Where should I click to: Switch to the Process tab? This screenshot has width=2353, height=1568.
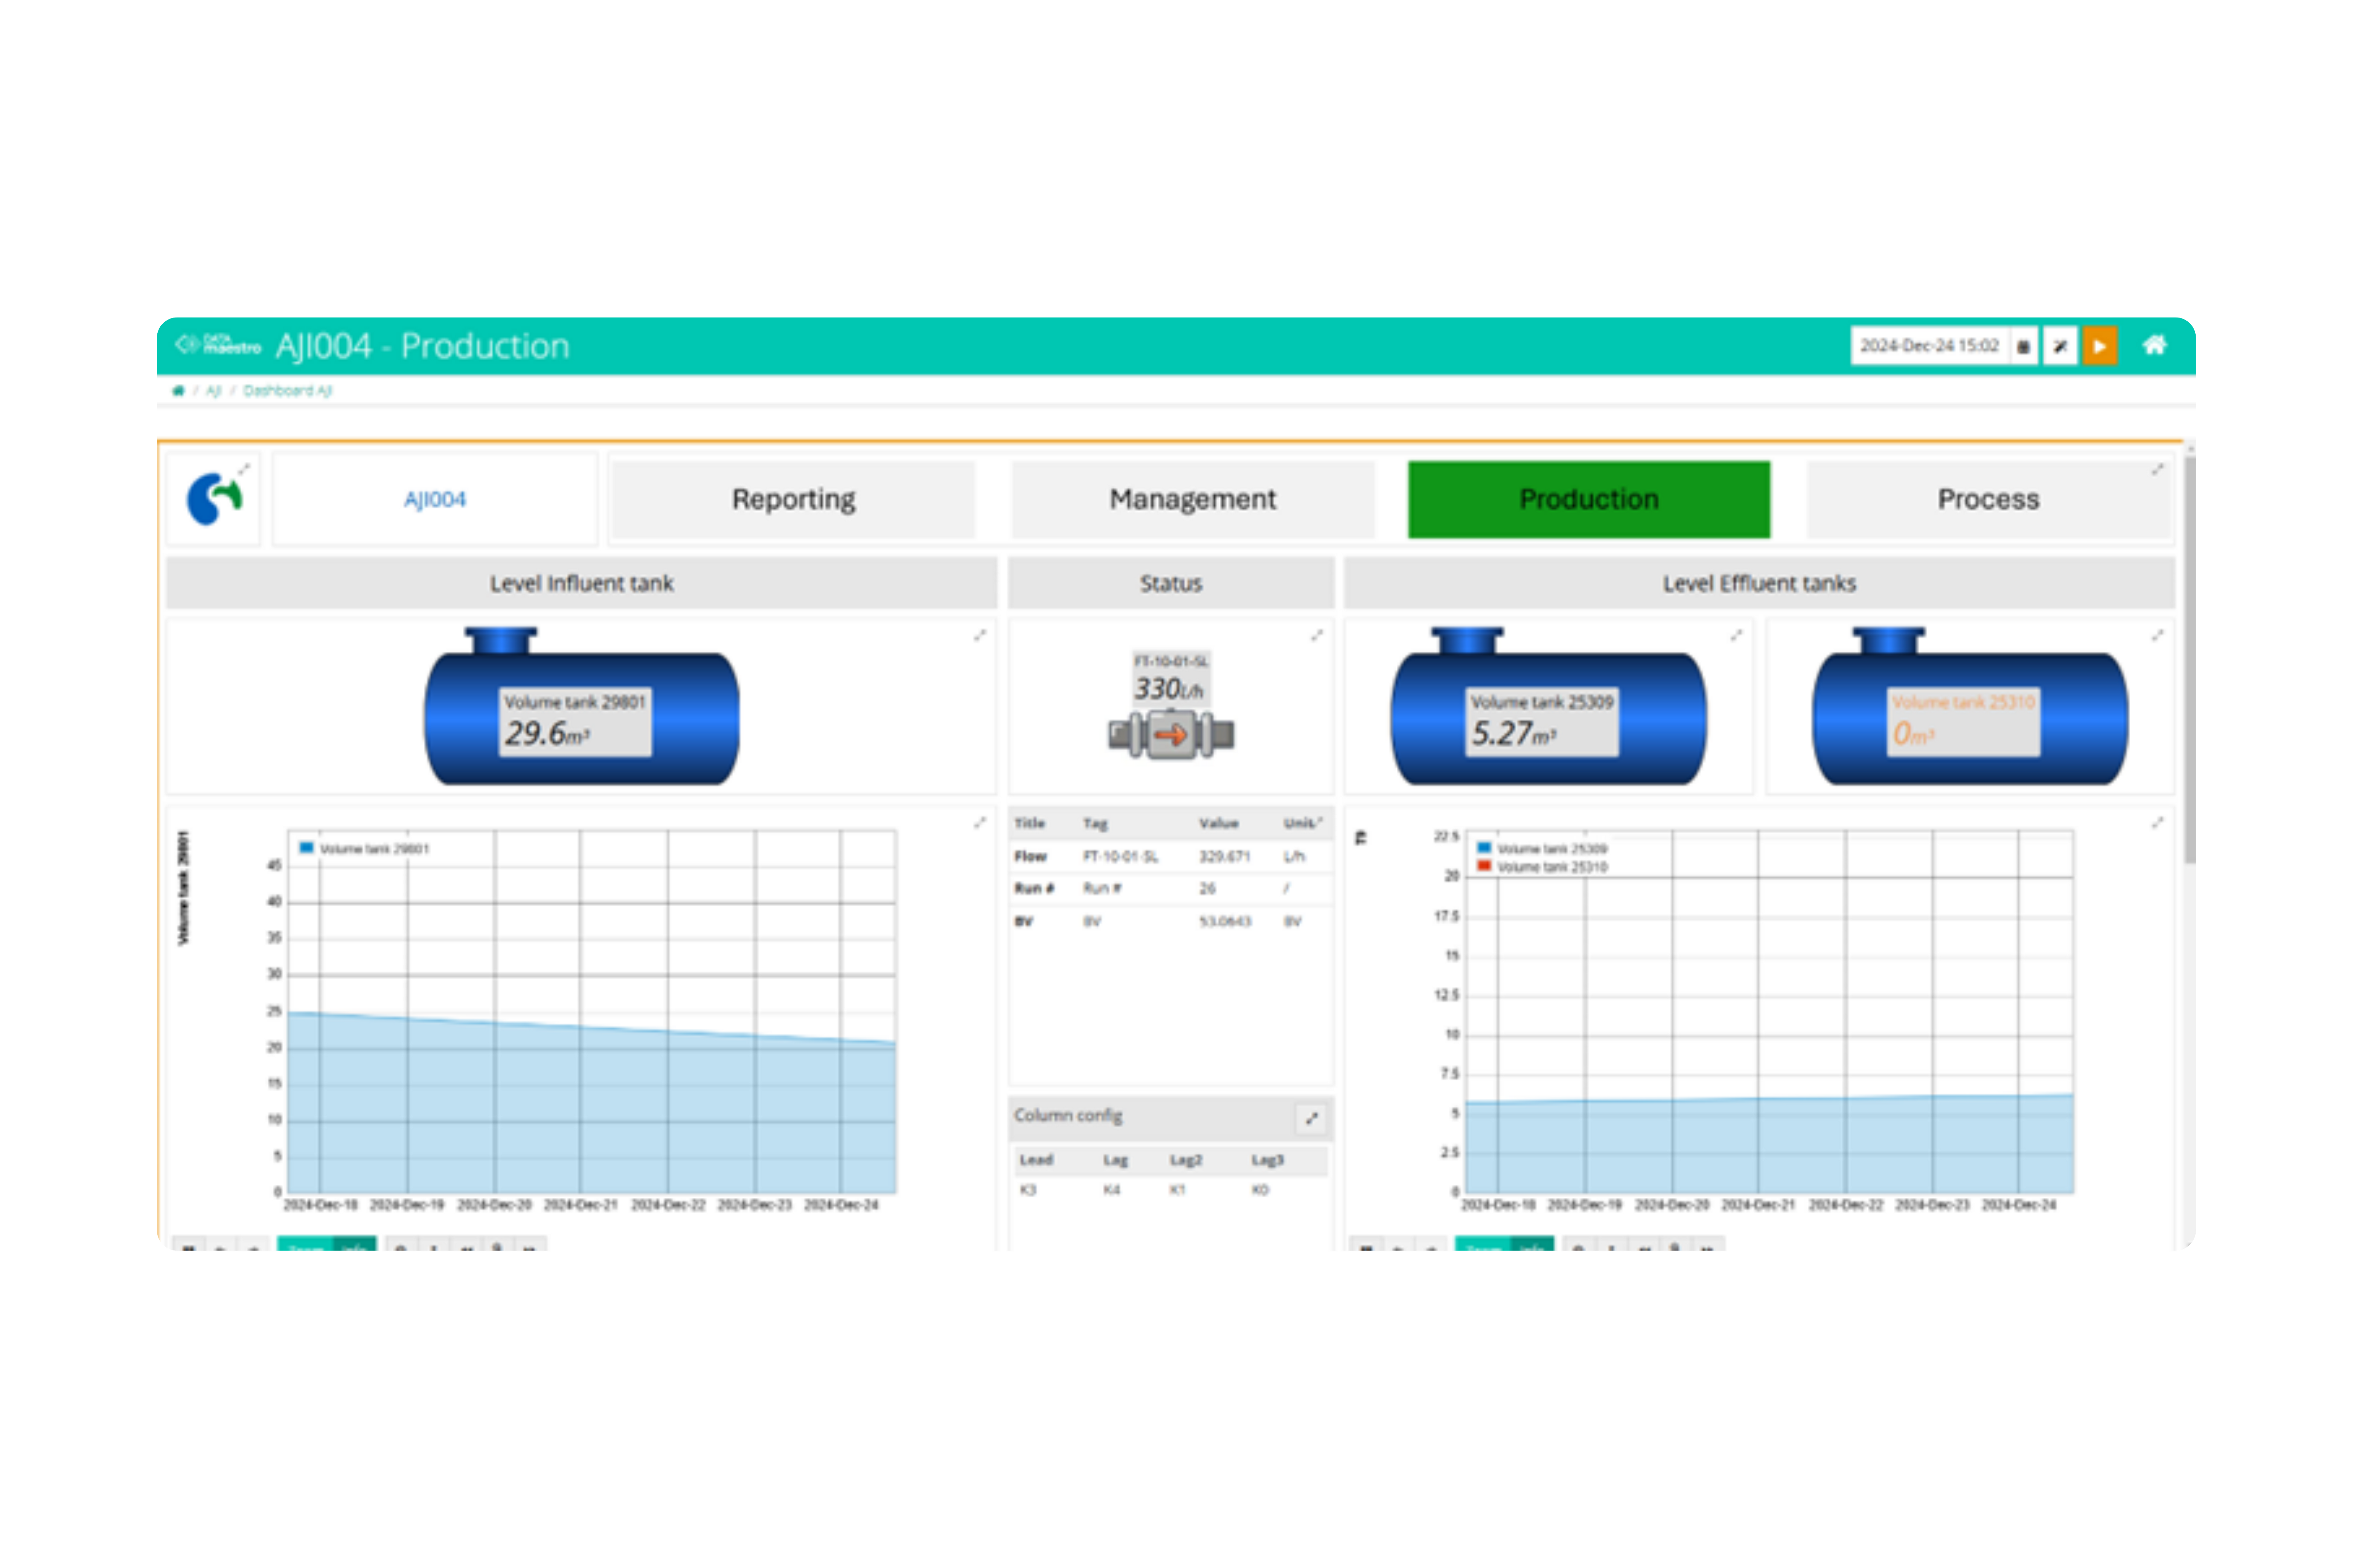pos(1987,499)
